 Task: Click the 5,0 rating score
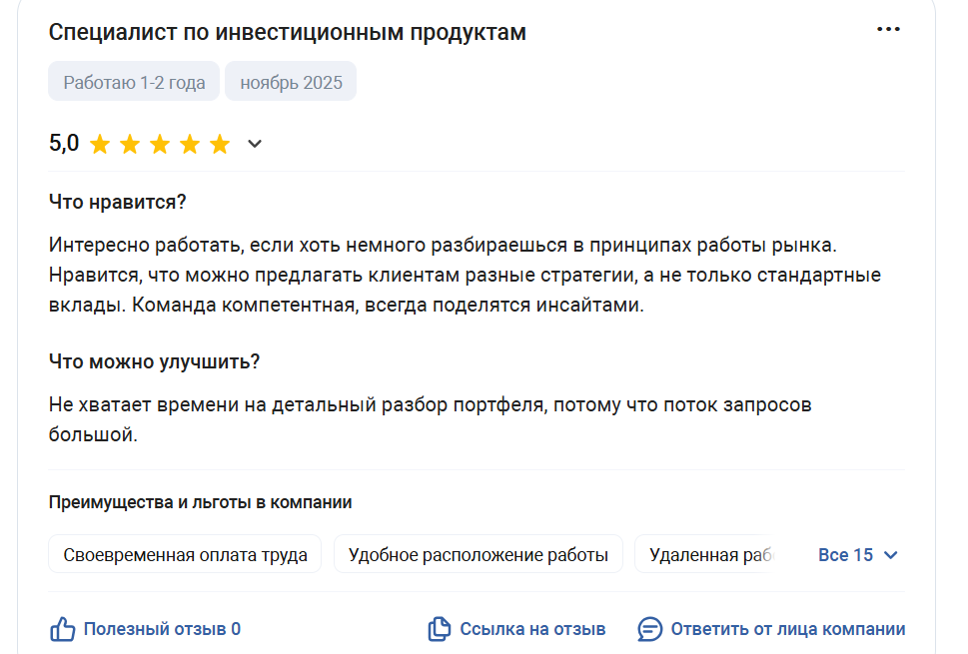point(64,143)
